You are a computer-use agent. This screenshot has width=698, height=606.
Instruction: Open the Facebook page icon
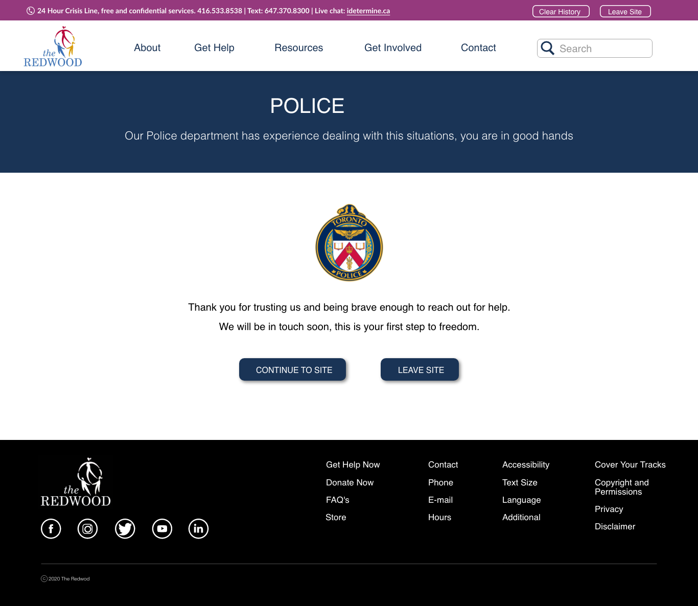point(51,529)
